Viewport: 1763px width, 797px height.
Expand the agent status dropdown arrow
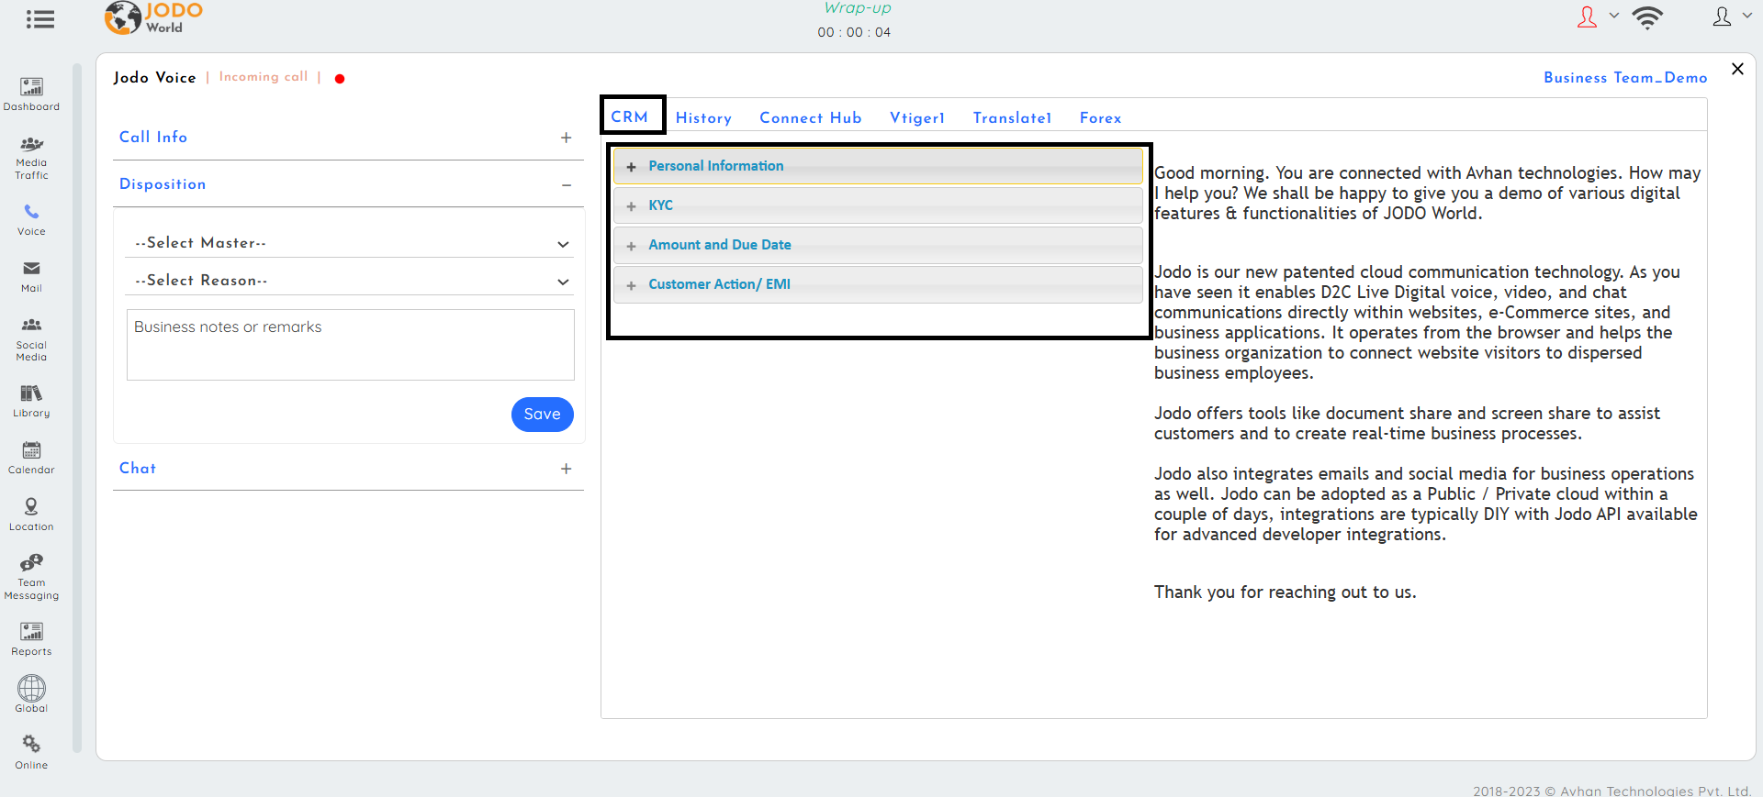tap(1613, 16)
